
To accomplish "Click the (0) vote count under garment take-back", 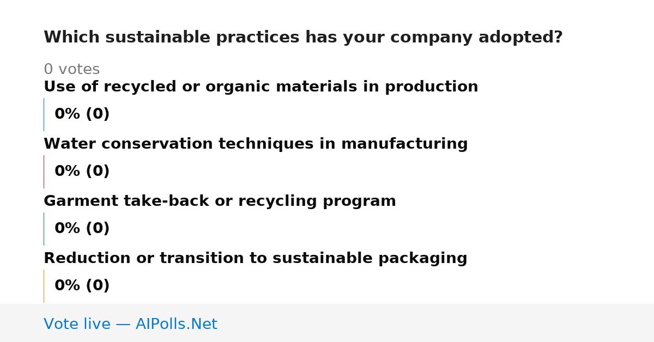I will tap(98, 229).
